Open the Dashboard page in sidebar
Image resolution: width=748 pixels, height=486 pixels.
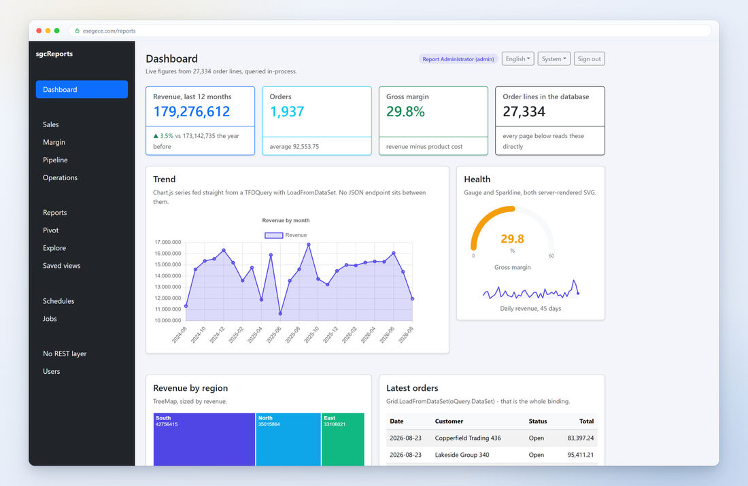click(x=82, y=89)
